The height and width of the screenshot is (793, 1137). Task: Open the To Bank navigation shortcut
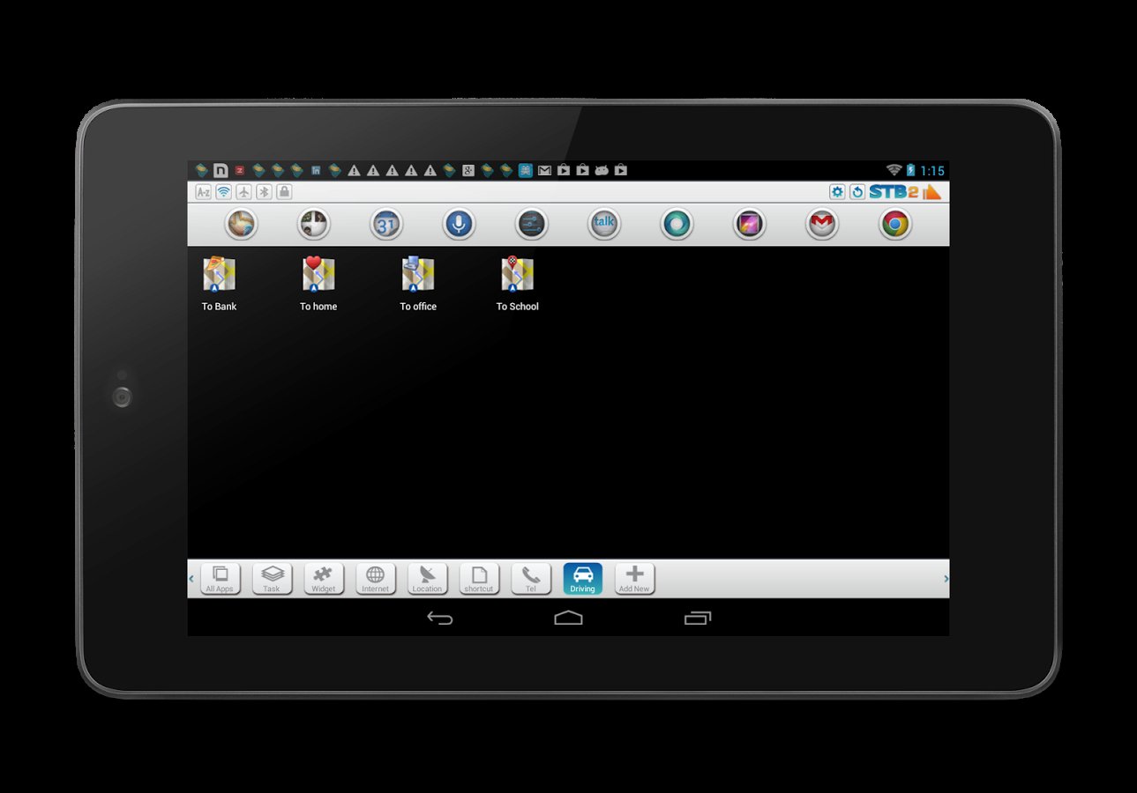pyautogui.click(x=219, y=275)
